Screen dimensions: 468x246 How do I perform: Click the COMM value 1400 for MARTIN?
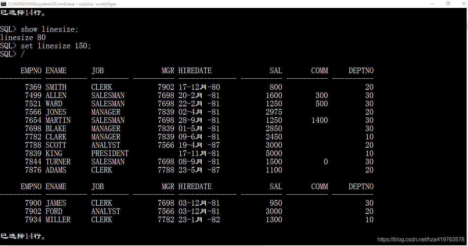(320, 120)
